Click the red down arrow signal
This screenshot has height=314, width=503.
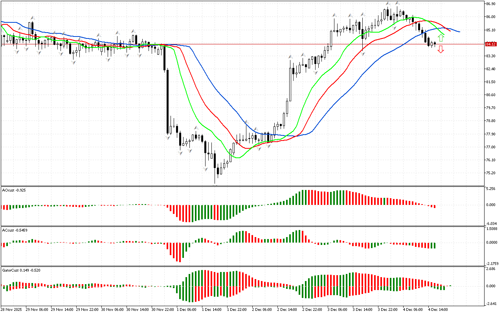441,49
